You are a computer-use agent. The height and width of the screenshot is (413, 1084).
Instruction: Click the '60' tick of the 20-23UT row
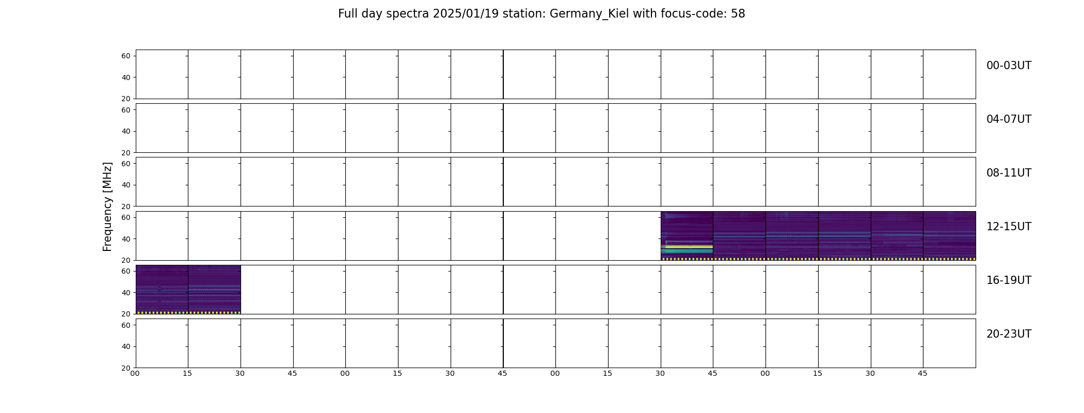coord(126,325)
